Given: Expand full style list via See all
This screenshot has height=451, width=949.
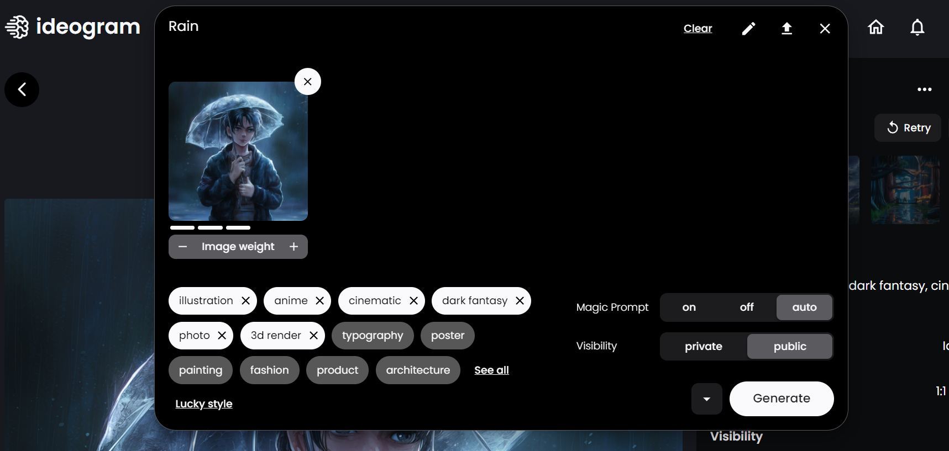Looking at the screenshot, I should click(x=491, y=370).
